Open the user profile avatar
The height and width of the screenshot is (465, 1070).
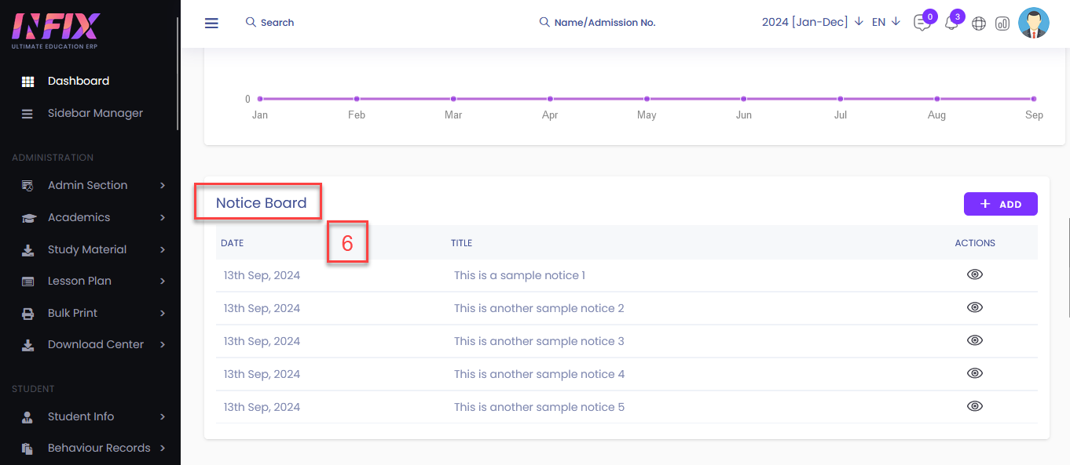(x=1034, y=23)
